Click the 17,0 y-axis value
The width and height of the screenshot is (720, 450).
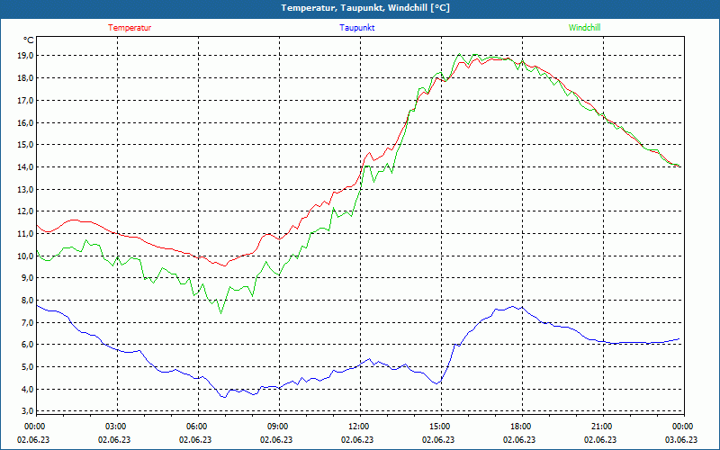[x=26, y=100]
